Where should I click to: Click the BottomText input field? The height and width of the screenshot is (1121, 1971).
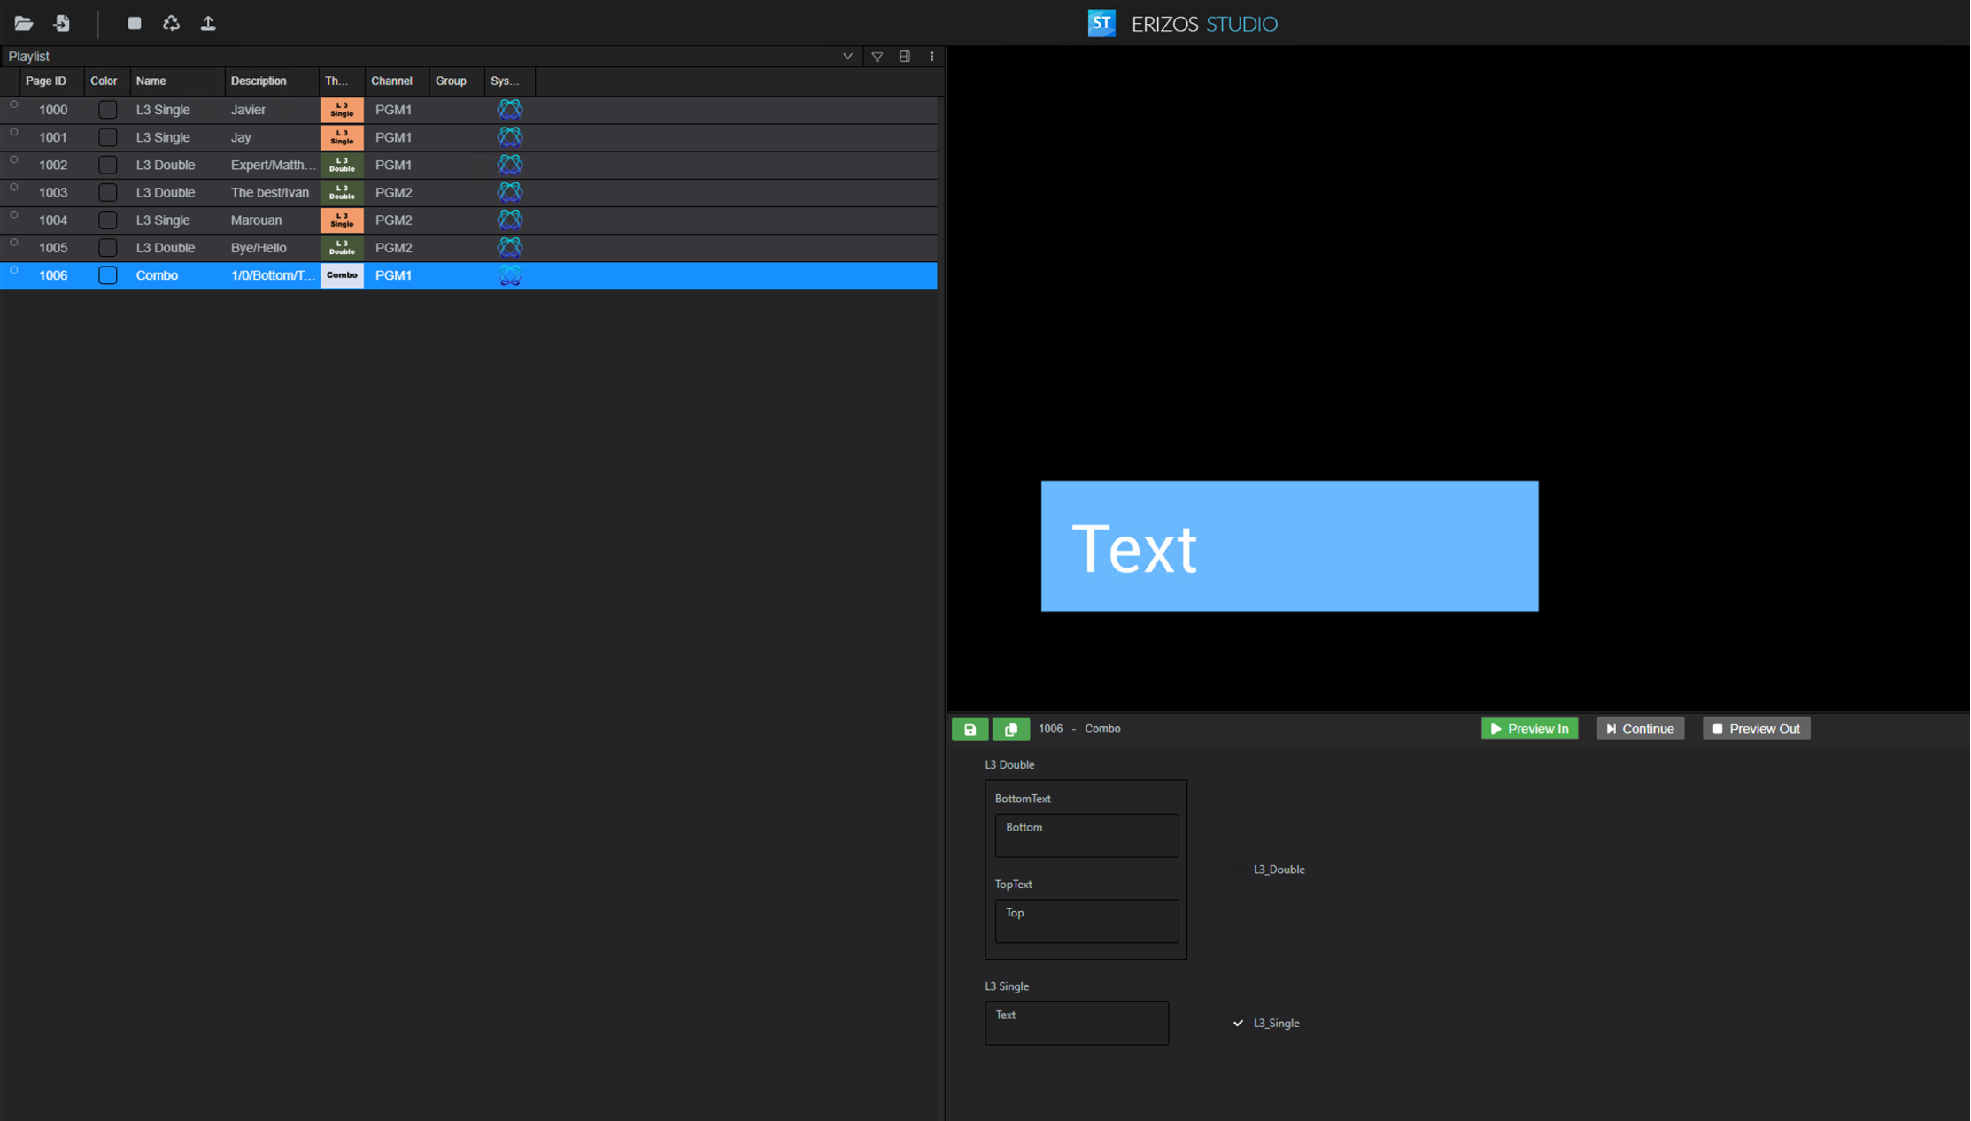[1086, 835]
